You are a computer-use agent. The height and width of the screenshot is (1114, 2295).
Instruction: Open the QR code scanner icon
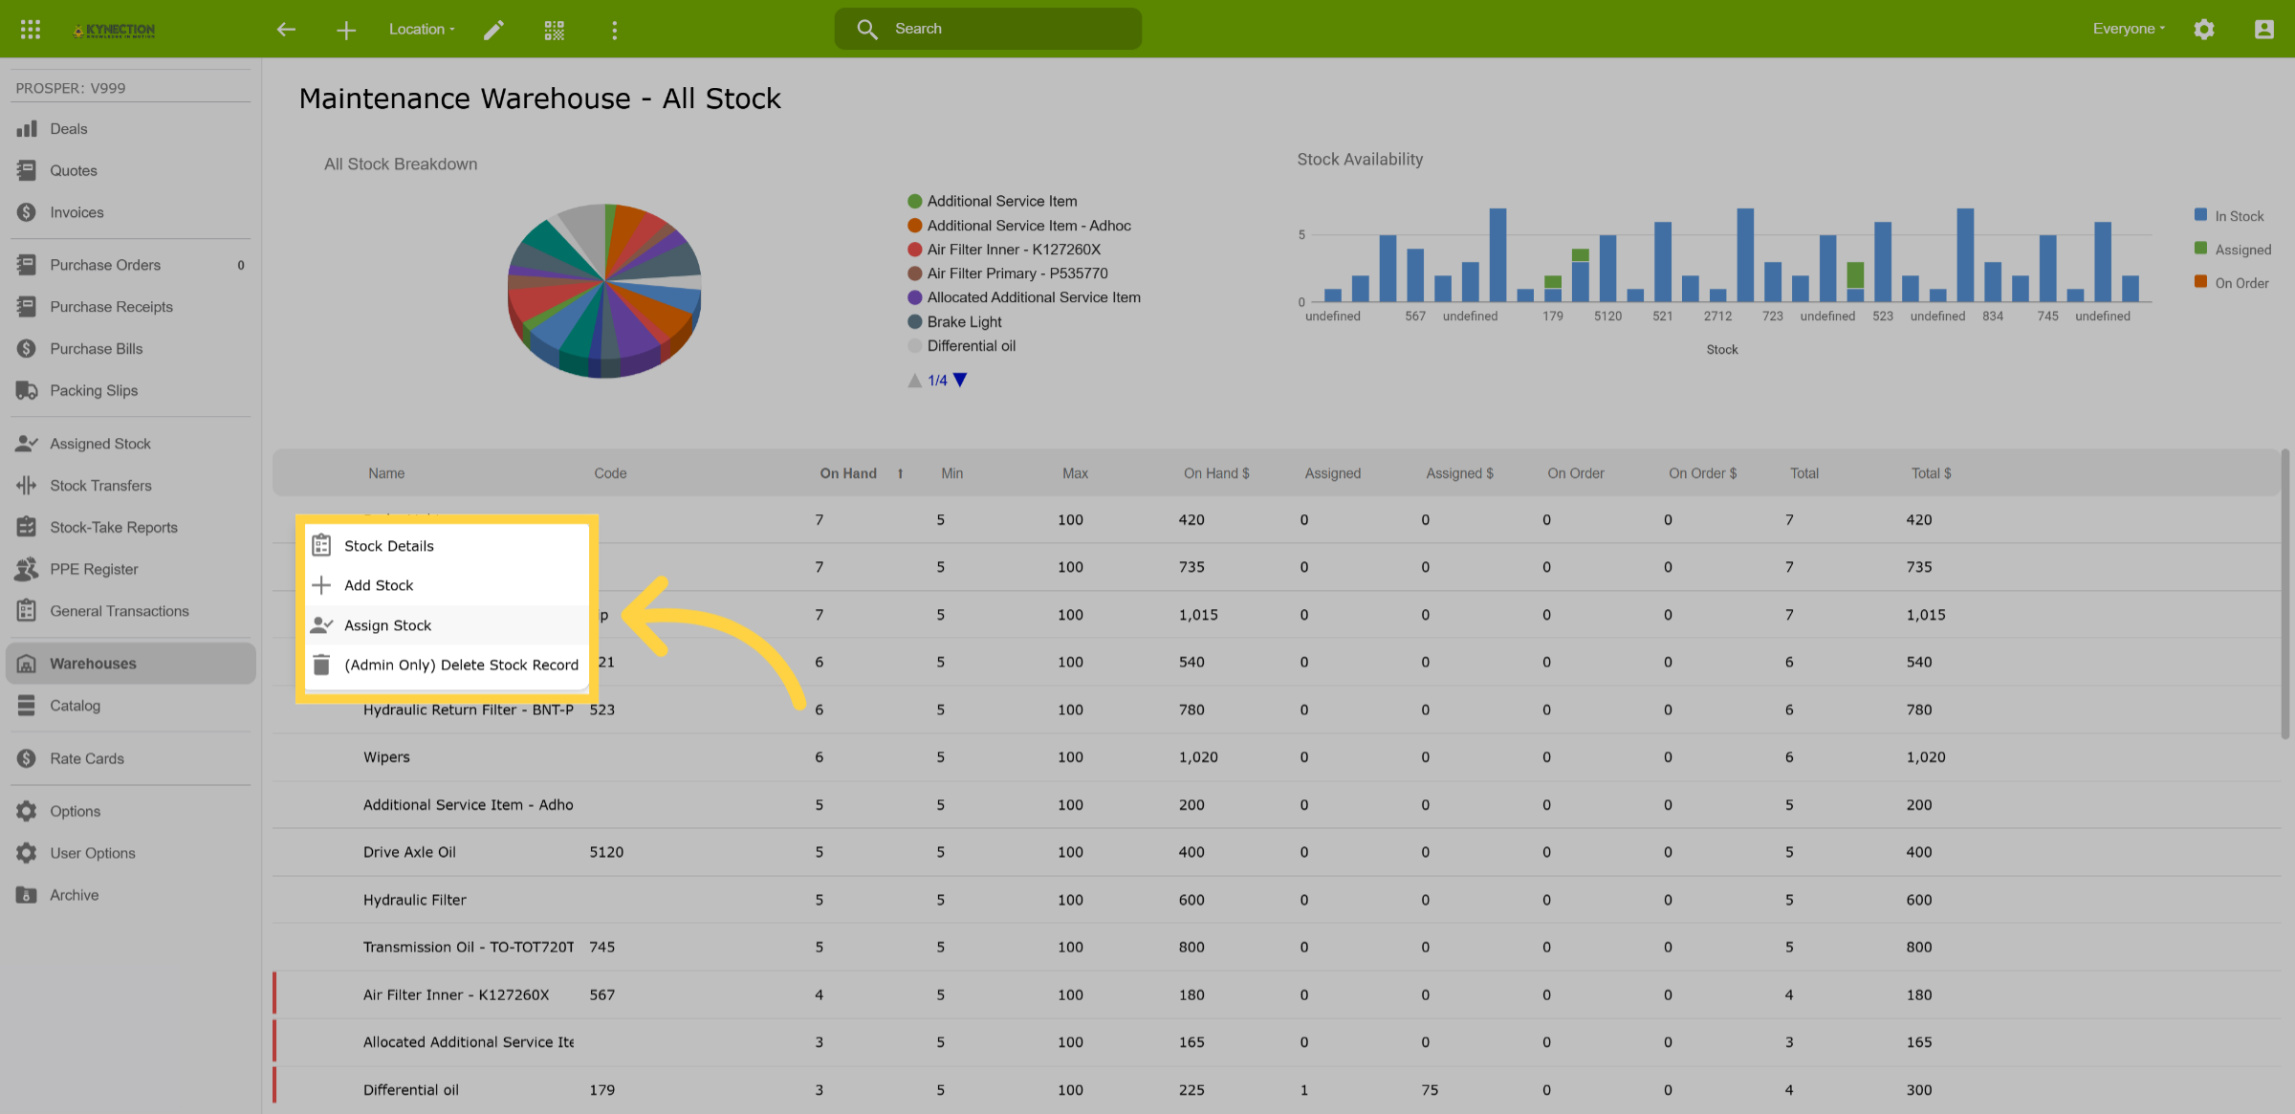click(554, 30)
